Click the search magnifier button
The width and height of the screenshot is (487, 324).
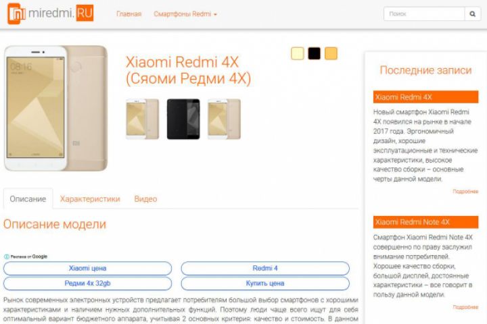472,14
